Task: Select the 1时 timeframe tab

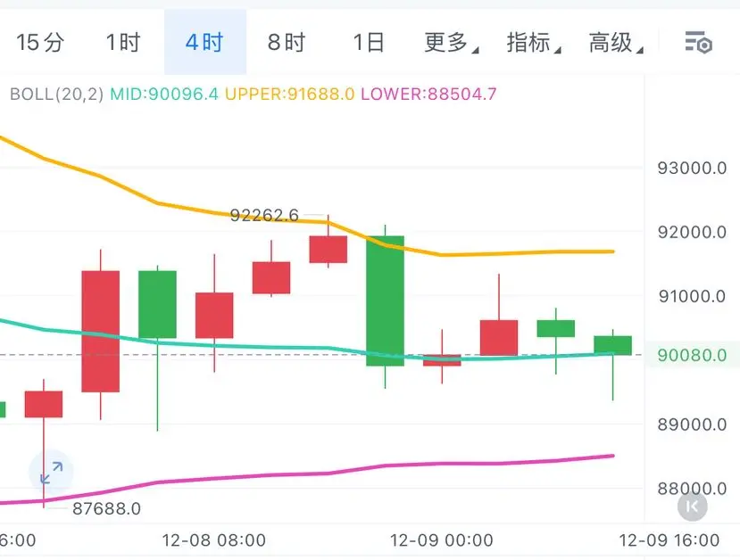Action: [x=122, y=43]
